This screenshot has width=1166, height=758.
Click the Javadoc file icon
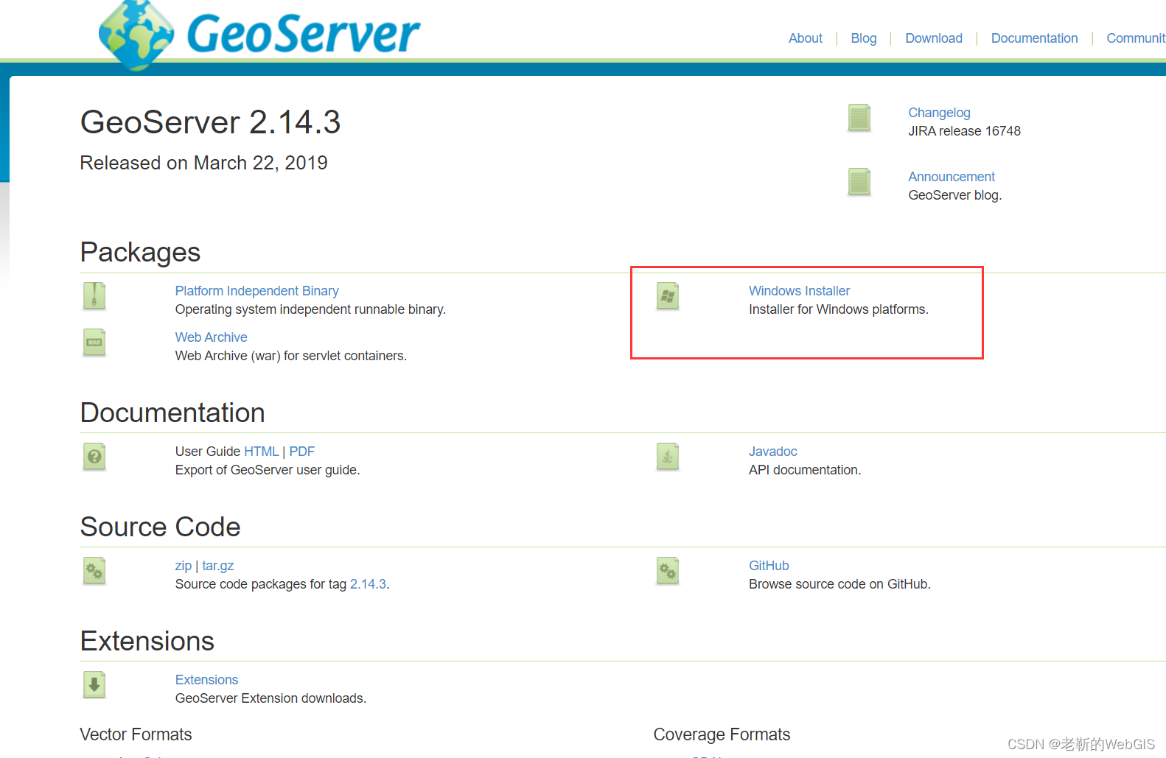click(668, 457)
